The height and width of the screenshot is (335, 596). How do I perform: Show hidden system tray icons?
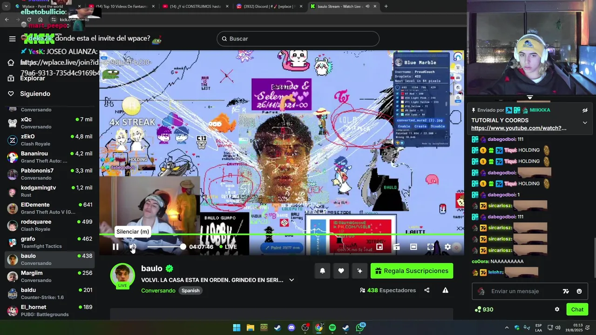[x=507, y=328]
